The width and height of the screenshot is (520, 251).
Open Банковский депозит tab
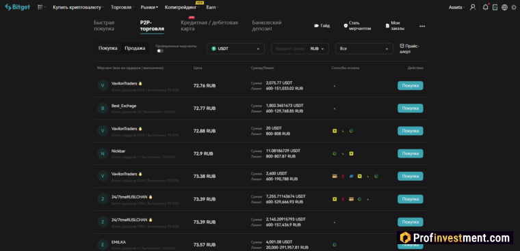(x=267, y=26)
